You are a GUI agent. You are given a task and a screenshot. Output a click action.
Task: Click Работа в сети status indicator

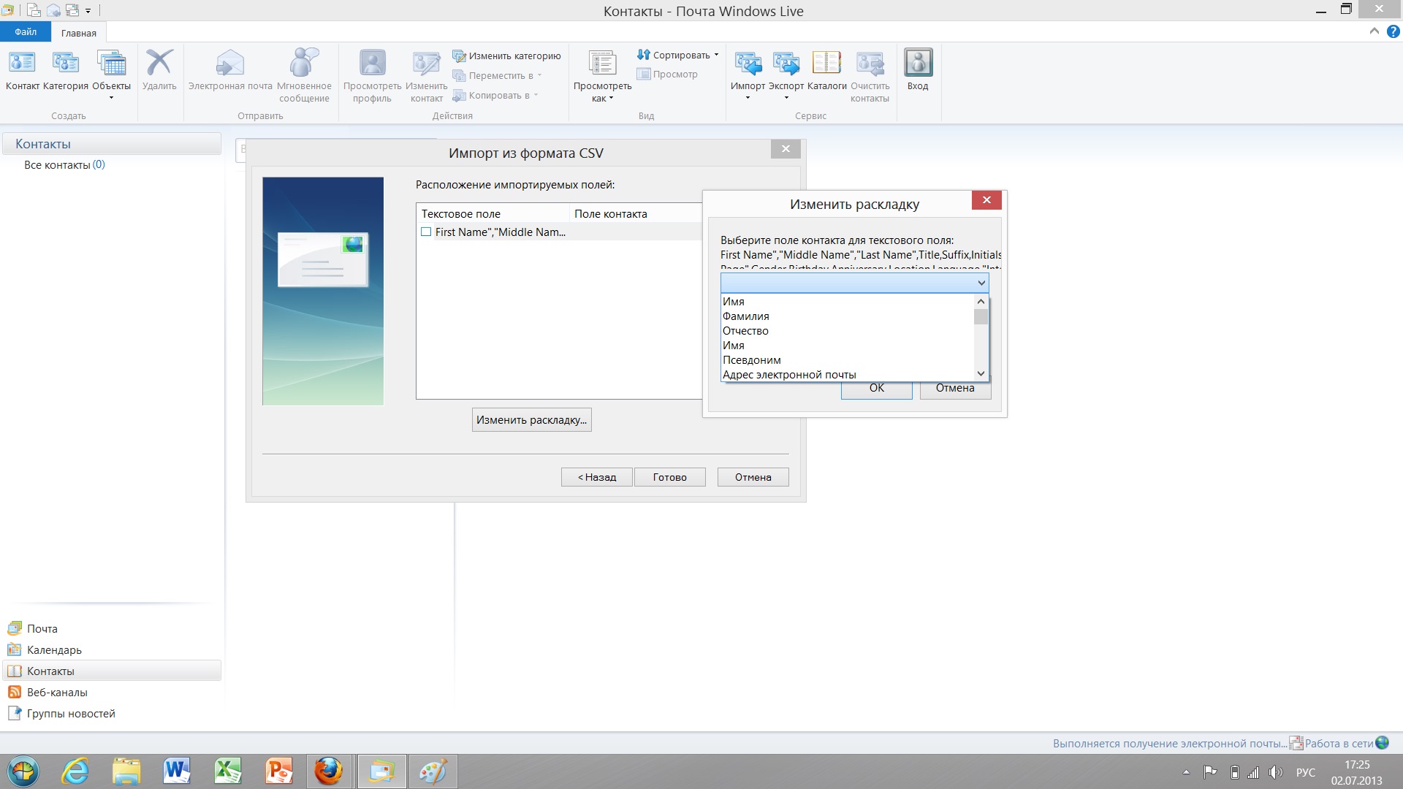click(1339, 744)
